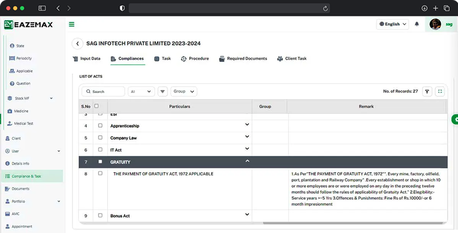Click the user profile avatar
458x233 pixels.
pos(435,24)
